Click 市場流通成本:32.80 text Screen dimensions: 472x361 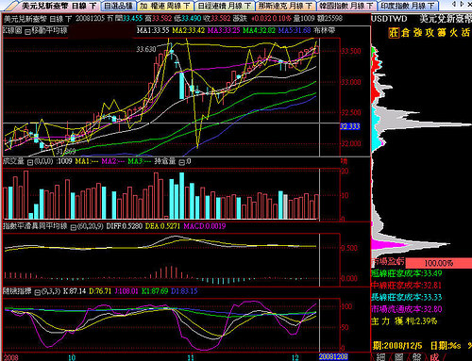tap(407, 309)
